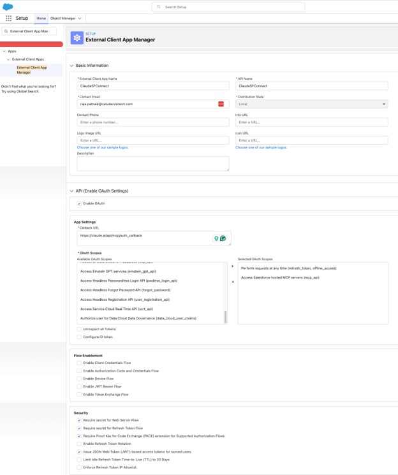Click the red extension icon in Contact Email
Viewport: 398px width, 475px height.
(221, 104)
